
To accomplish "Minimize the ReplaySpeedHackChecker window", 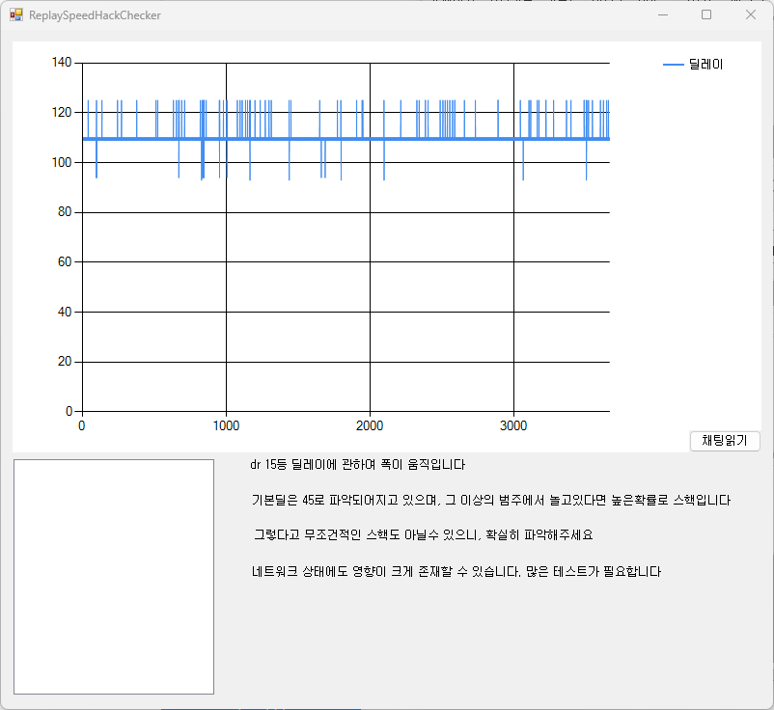I will coord(663,15).
